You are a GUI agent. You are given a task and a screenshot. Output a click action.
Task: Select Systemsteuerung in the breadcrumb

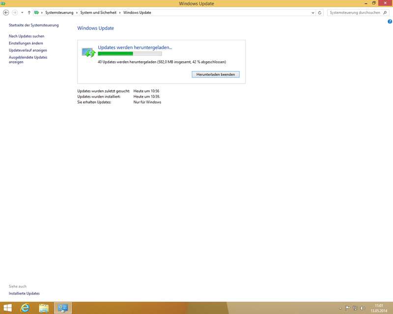coord(59,13)
